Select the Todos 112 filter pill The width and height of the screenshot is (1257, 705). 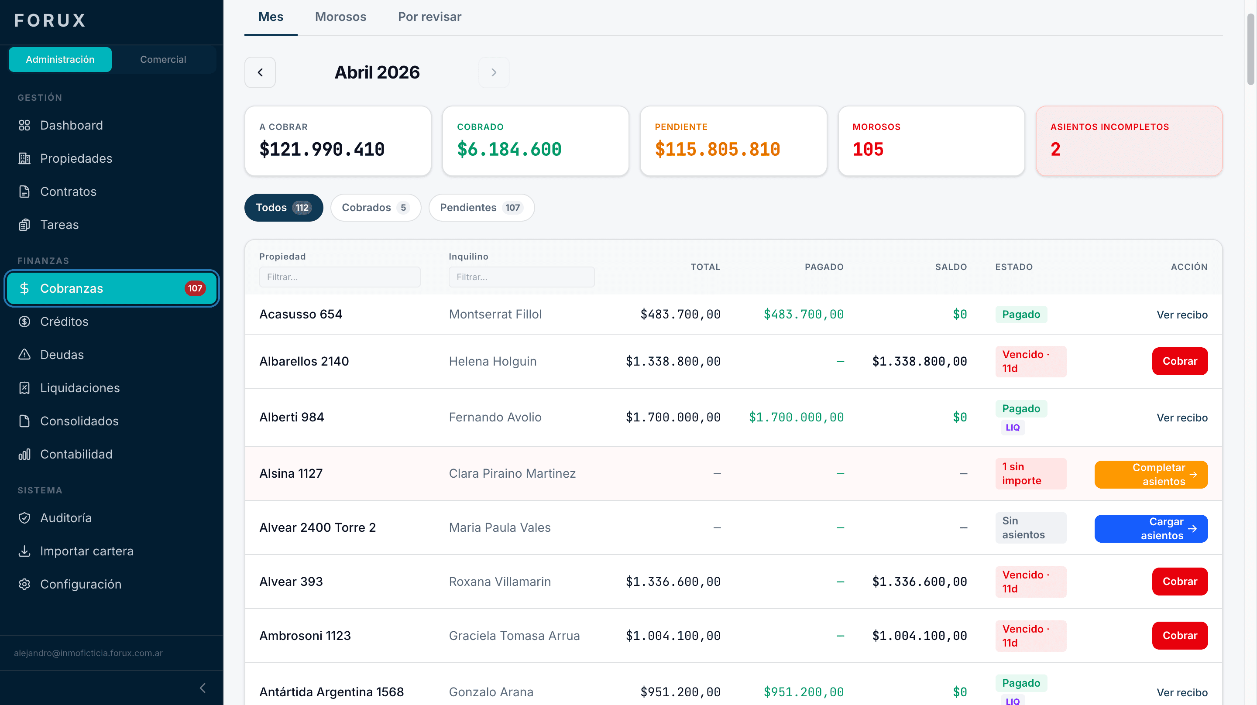click(284, 208)
